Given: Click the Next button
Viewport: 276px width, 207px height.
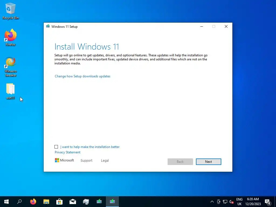Looking at the screenshot, I should [208, 162].
